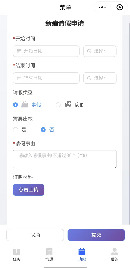Click the calendar icon in 开始日期 field
Screen dimensions: 130x268
(19, 51)
